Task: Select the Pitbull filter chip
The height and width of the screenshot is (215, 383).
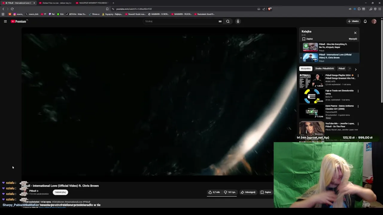Action: pos(341,69)
